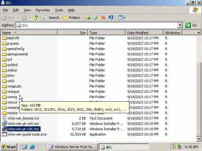Click in the Address bar field

coord(97,25)
